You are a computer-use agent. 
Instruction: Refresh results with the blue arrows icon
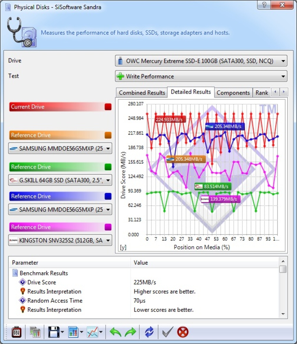click(149, 332)
